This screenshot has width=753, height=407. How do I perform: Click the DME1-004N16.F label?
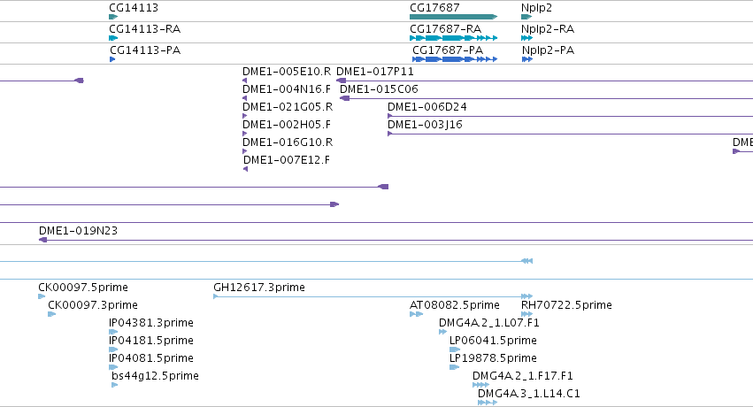(287, 89)
